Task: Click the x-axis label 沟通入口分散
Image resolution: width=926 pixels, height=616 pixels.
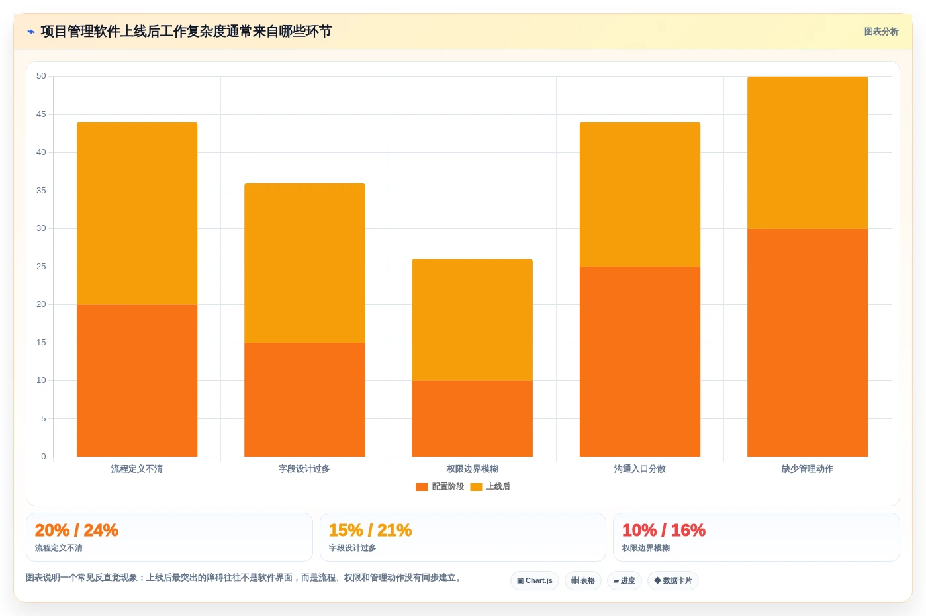Action: pyautogui.click(x=640, y=469)
